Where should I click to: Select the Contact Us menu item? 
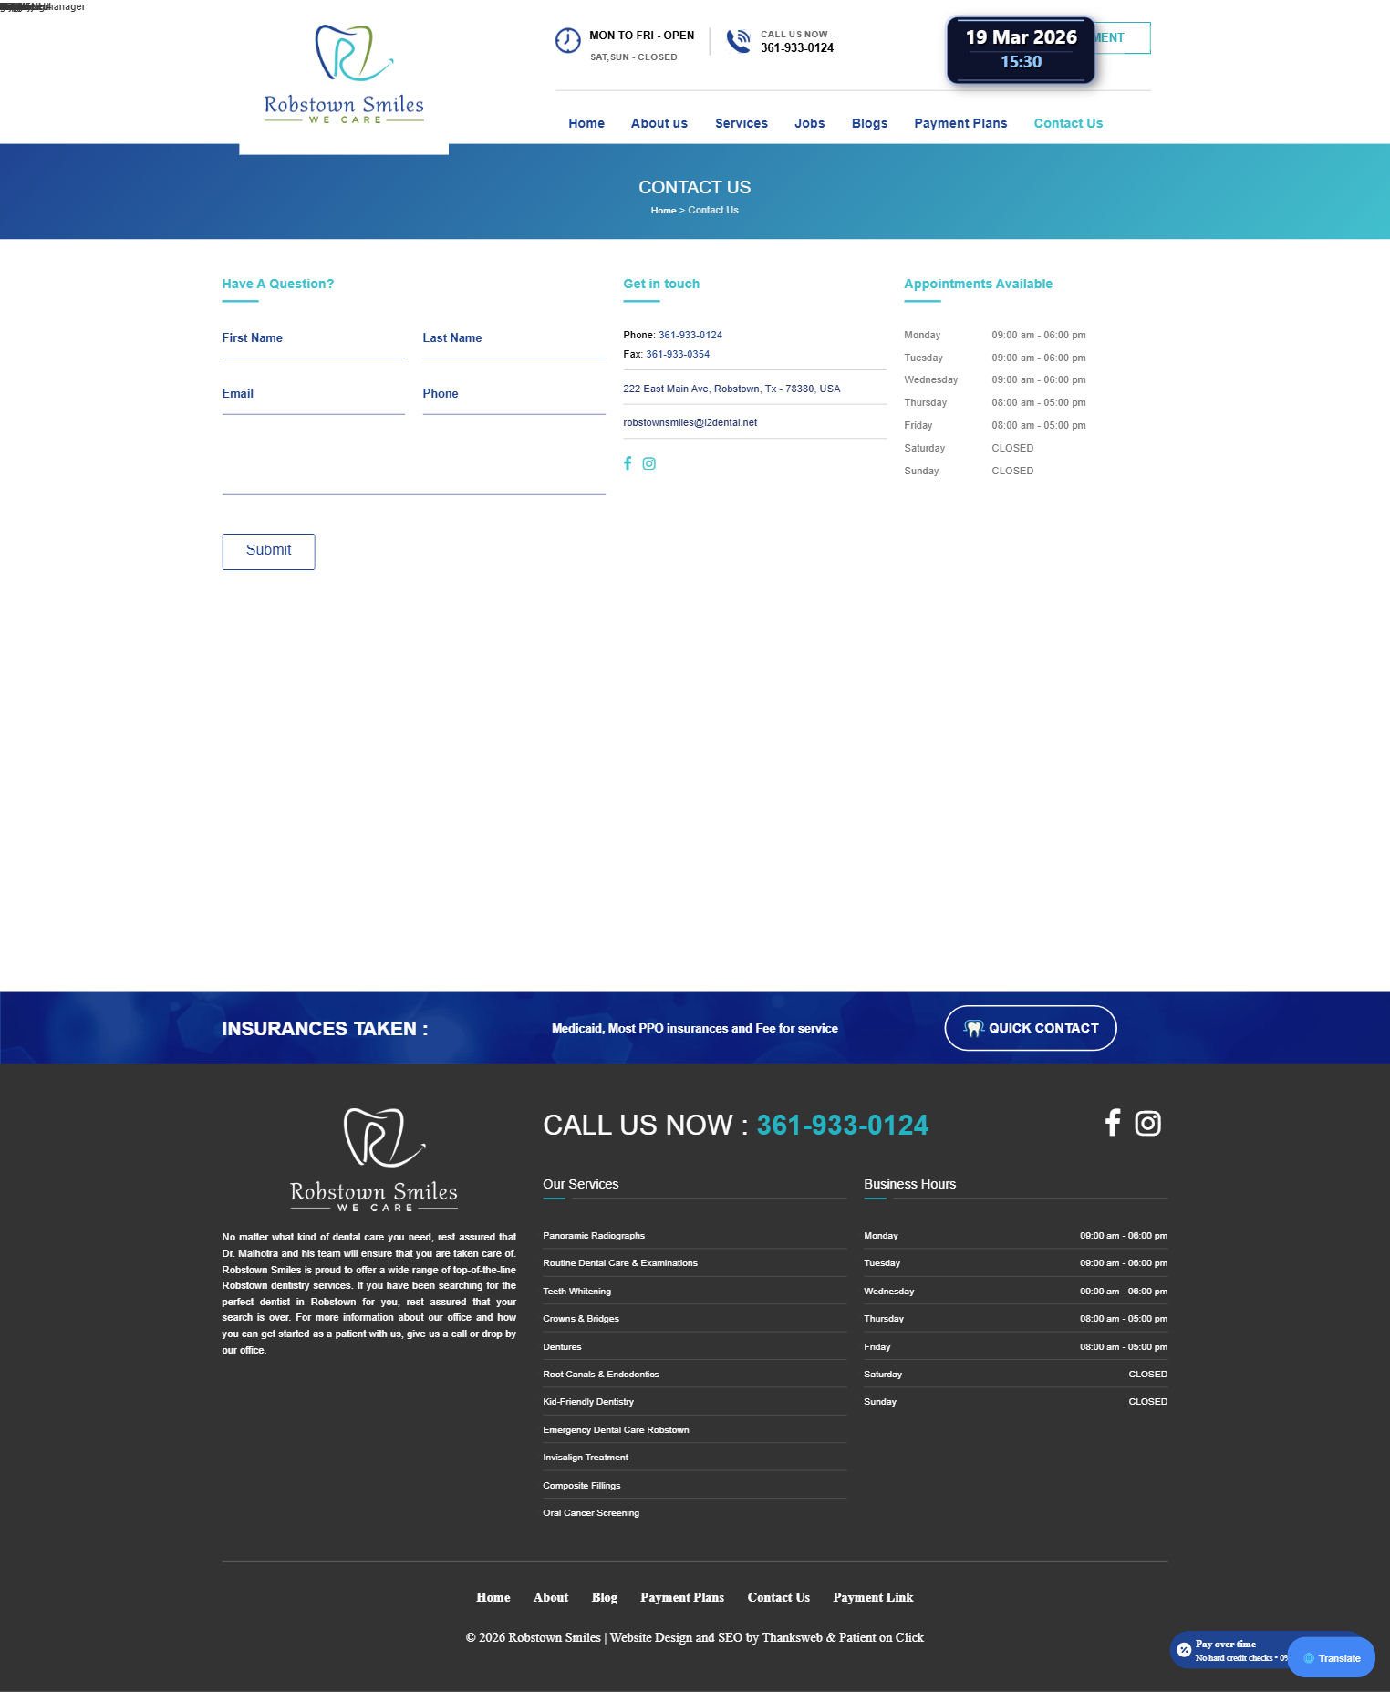click(1069, 123)
